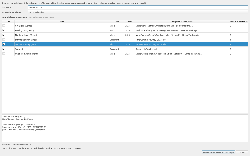Sort by Possible matches column header
This screenshot has height=156, width=250.
point(238,22)
